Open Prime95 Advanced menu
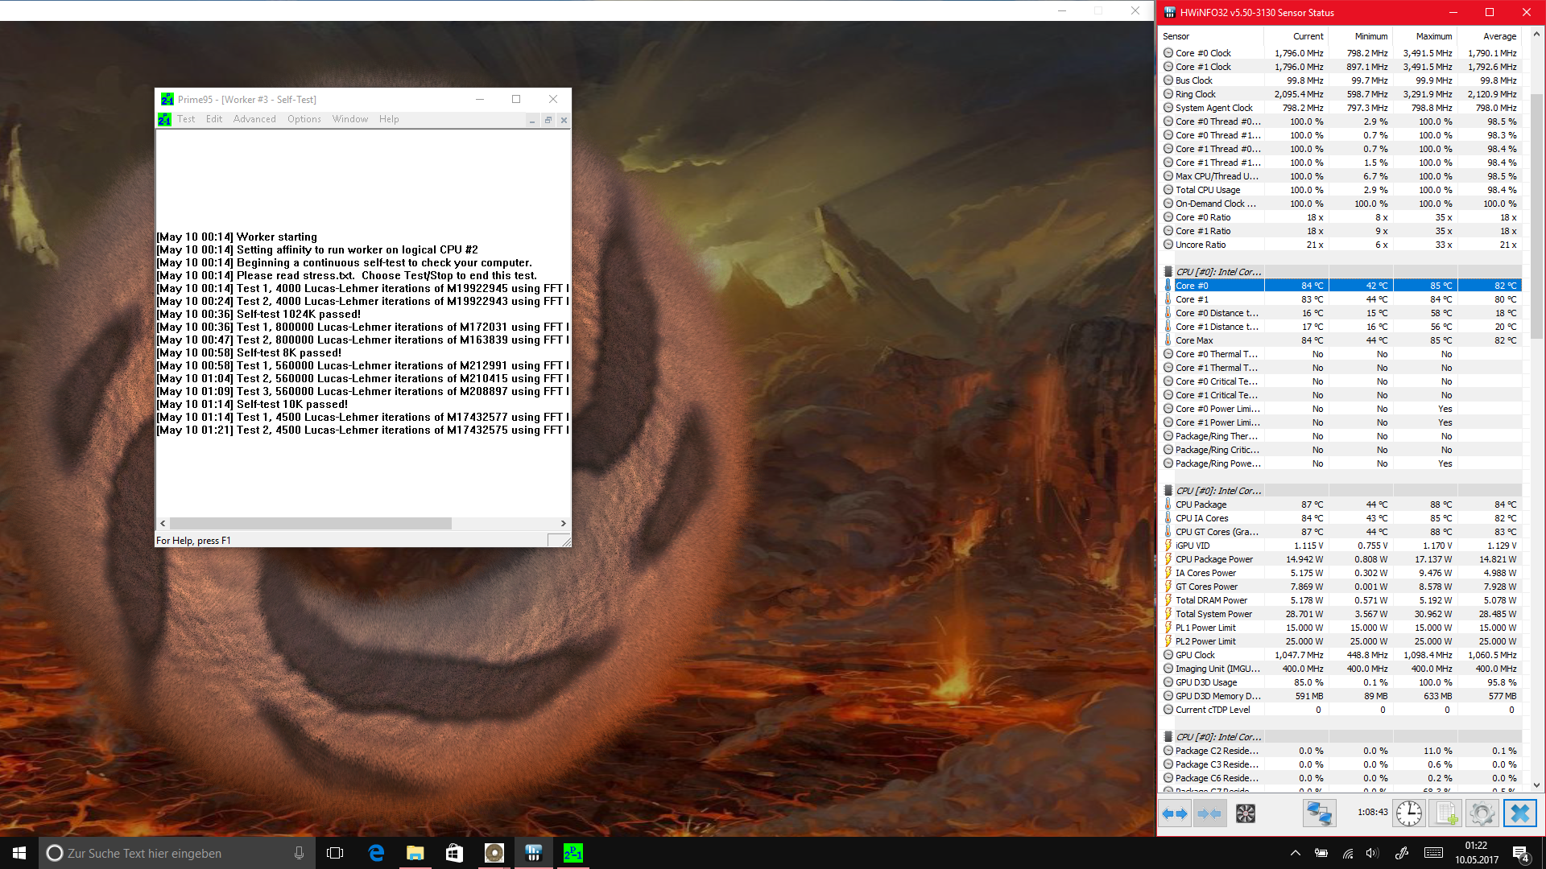Screen dimensions: 1546x869 pos(254,119)
